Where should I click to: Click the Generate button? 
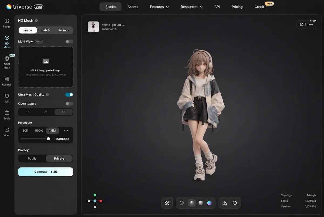tap(46, 172)
